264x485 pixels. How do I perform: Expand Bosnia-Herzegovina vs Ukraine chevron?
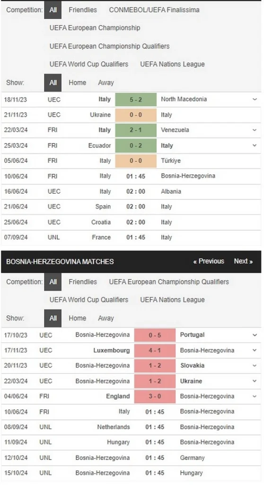click(255, 381)
